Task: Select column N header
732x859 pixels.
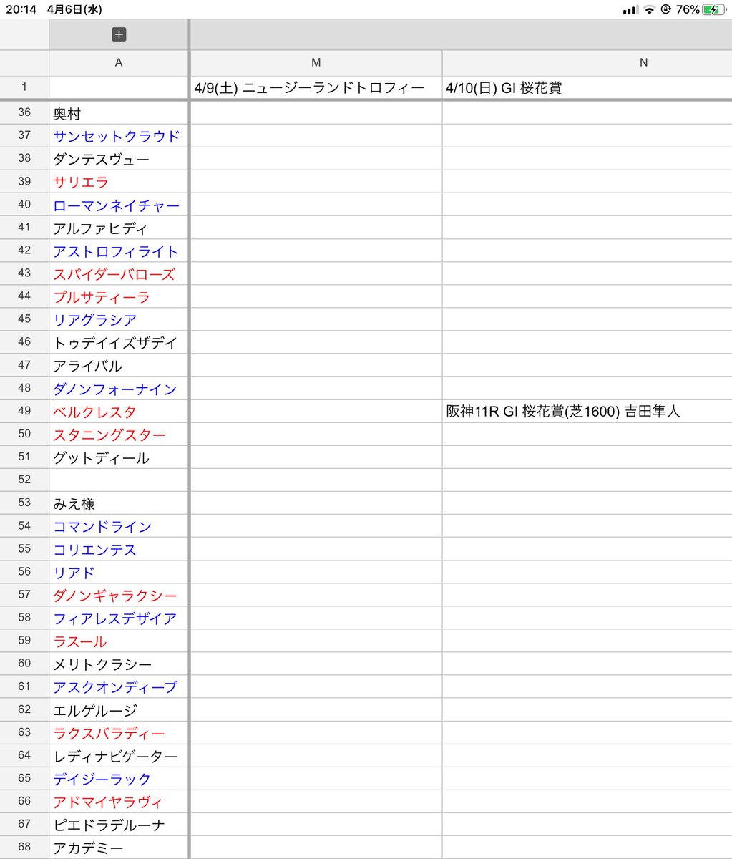Action: pos(587,63)
